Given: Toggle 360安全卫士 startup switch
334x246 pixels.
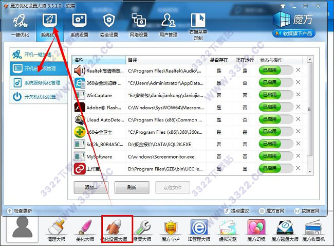Looking at the screenshot, I should [x=276, y=132].
